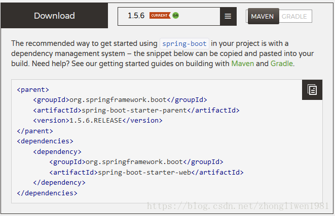Open the Gradle getting started guide link
Screen dimensions: 335x216
(282, 64)
